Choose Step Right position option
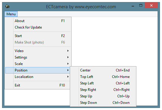The height and width of the screenshot is (110, 162). click(x=103, y=90)
